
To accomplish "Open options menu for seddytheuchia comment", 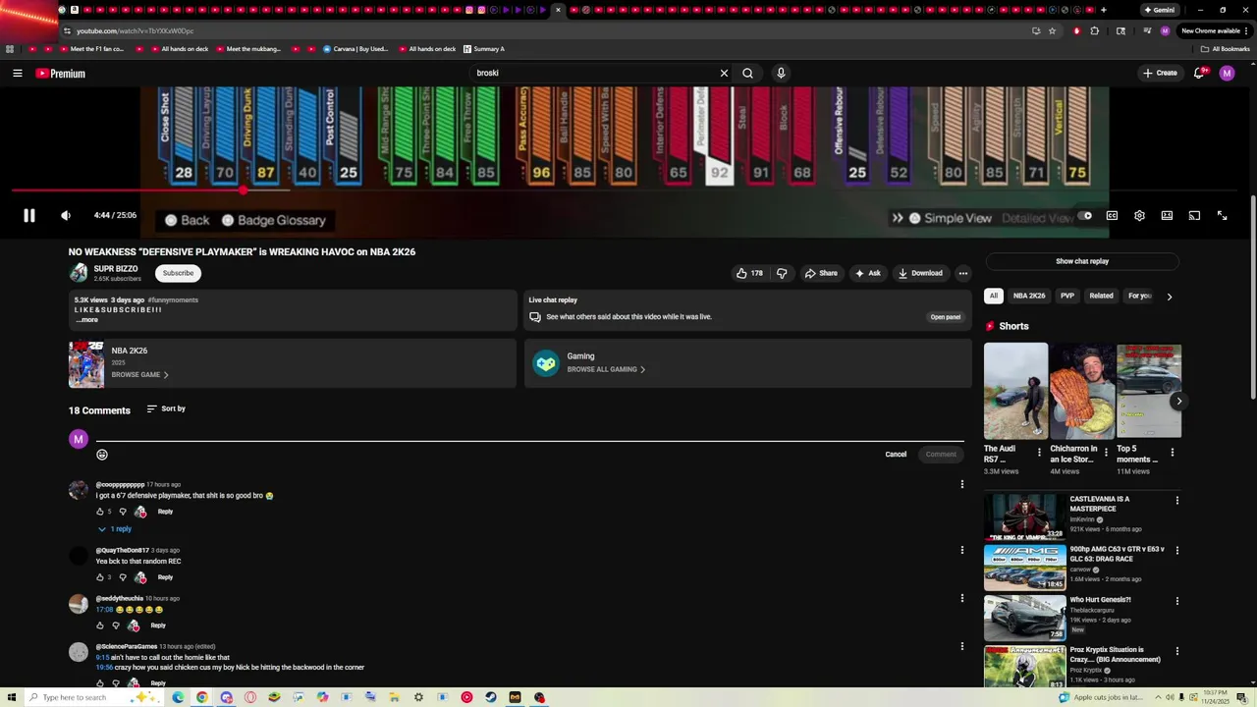I will click(961, 598).
